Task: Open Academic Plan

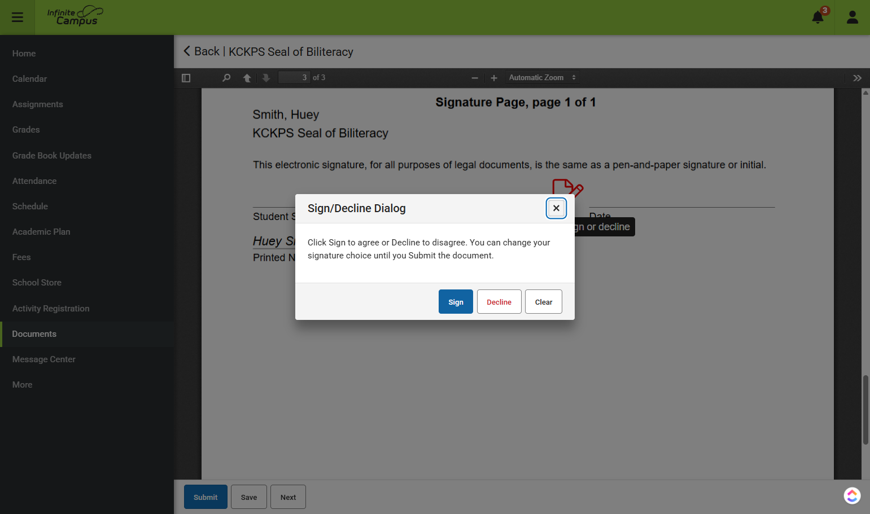Action: pyautogui.click(x=87, y=232)
